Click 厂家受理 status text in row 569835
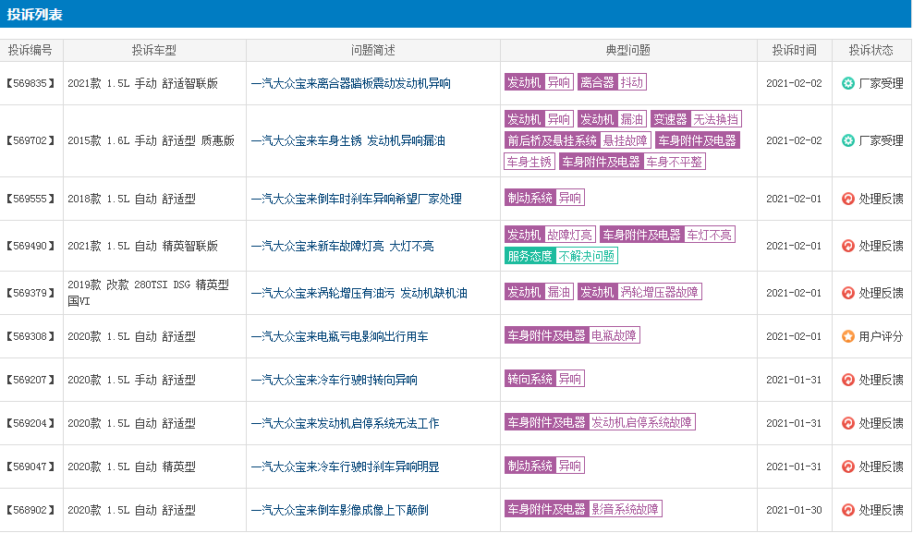 881,83
